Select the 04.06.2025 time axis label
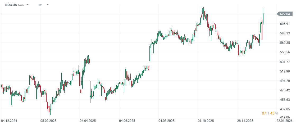The width and height of the screenshot is (296, 125). 127,121
